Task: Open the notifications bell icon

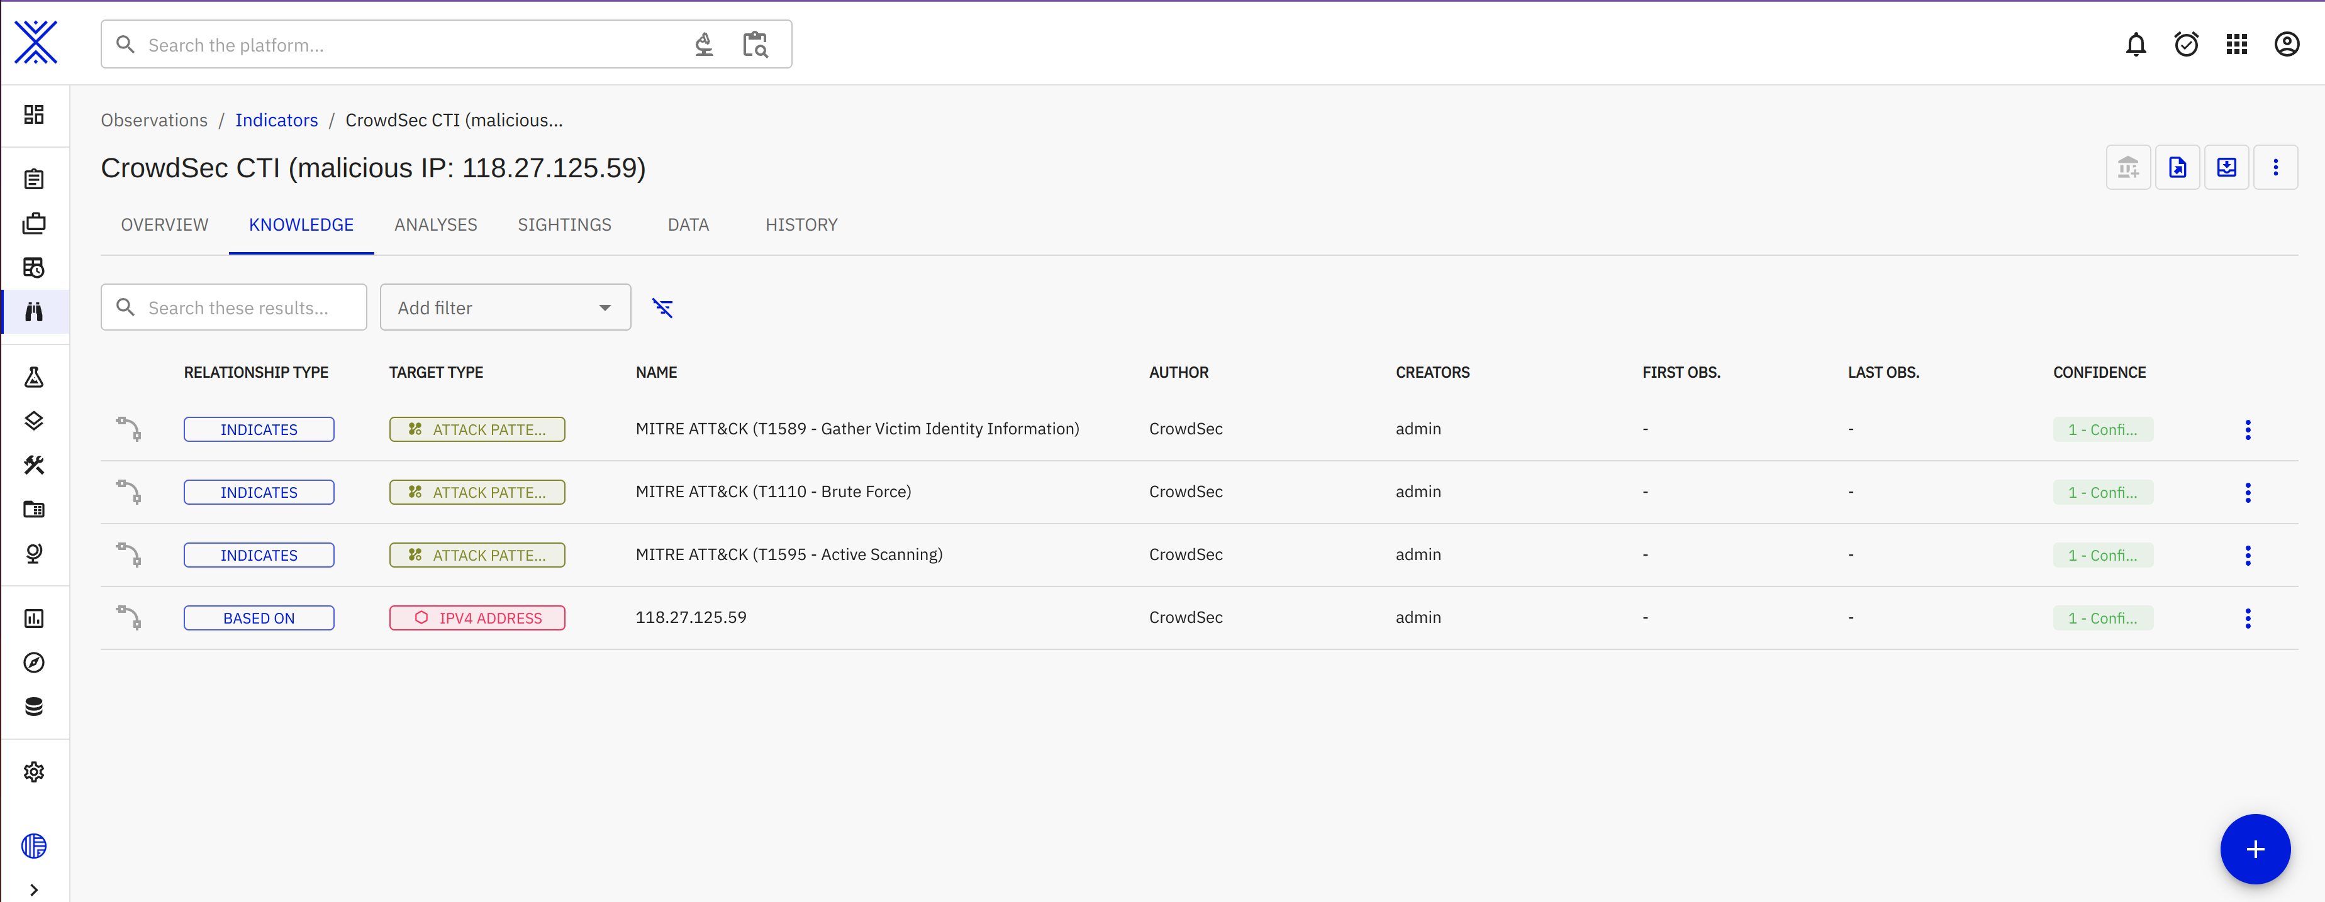Action: click(x=2136, y=44)
